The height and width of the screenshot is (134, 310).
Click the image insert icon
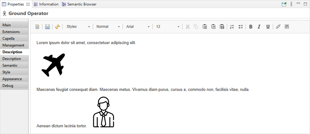pyautogui.click(x=287, y=27)
